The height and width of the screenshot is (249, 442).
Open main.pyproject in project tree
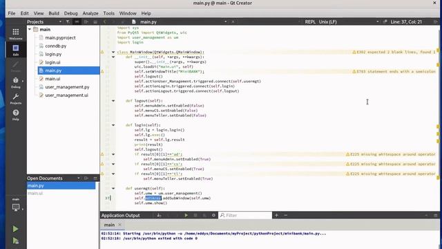pyautogui.click(x=60, y=37)
